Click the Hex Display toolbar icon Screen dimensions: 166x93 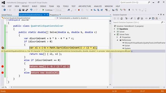[106, 10]
